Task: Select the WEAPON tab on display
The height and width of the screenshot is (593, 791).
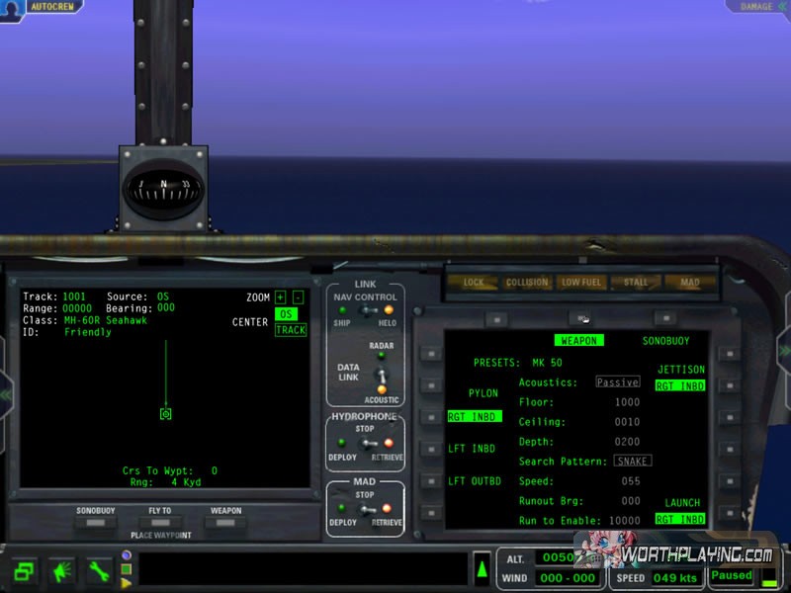Action: coord(578,340)
